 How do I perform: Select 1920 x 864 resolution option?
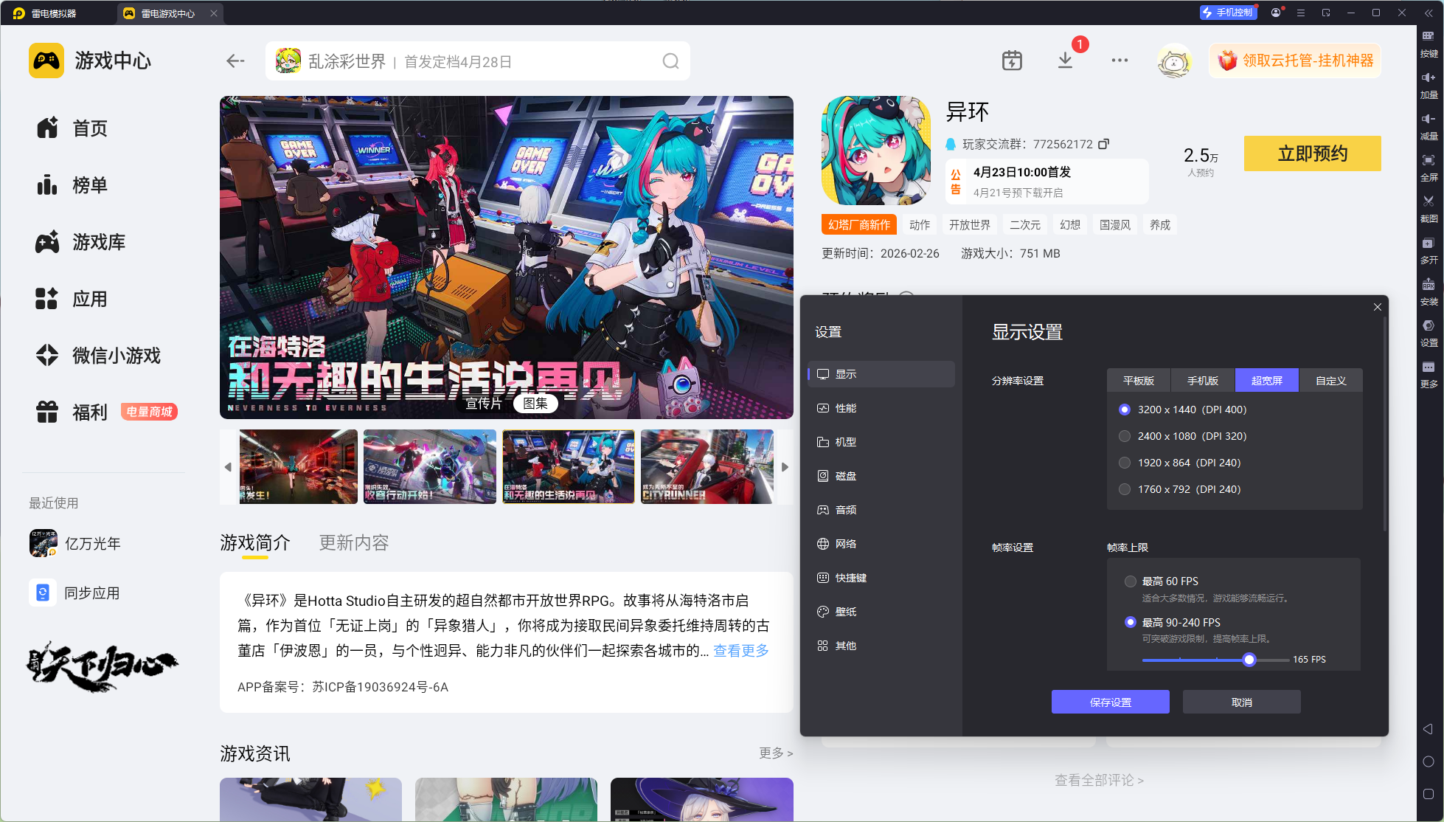tap(1125, 463)
